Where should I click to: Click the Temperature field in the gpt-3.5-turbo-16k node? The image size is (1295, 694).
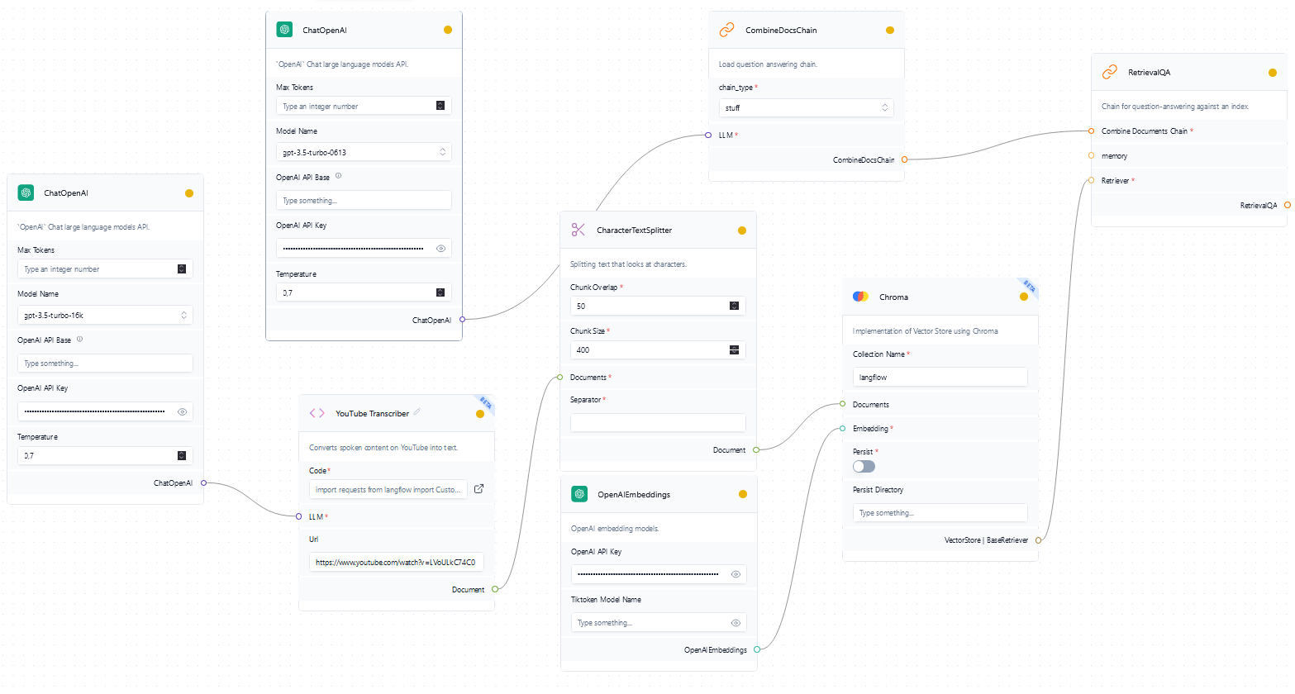(x=105, y=455)
